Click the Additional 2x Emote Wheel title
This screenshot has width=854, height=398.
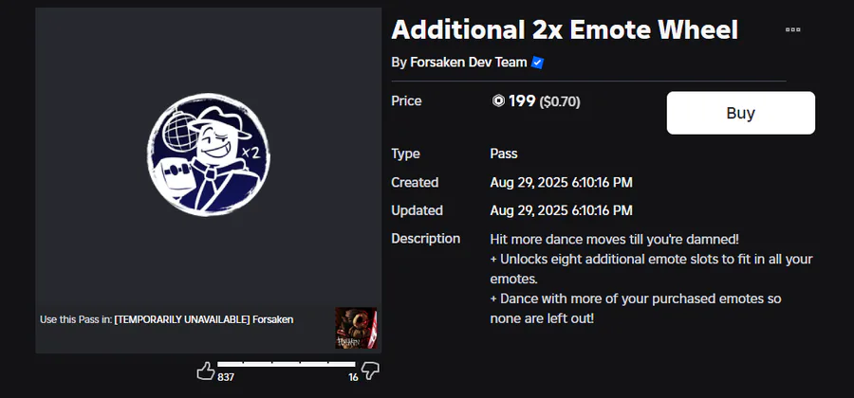pos(565,29)
